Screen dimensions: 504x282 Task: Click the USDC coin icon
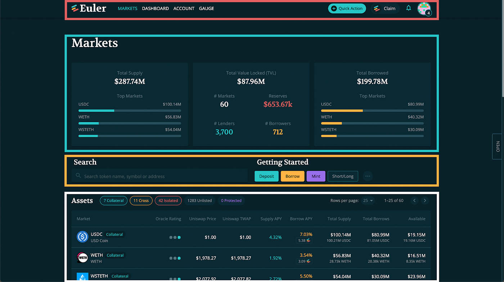click(82, 237)
